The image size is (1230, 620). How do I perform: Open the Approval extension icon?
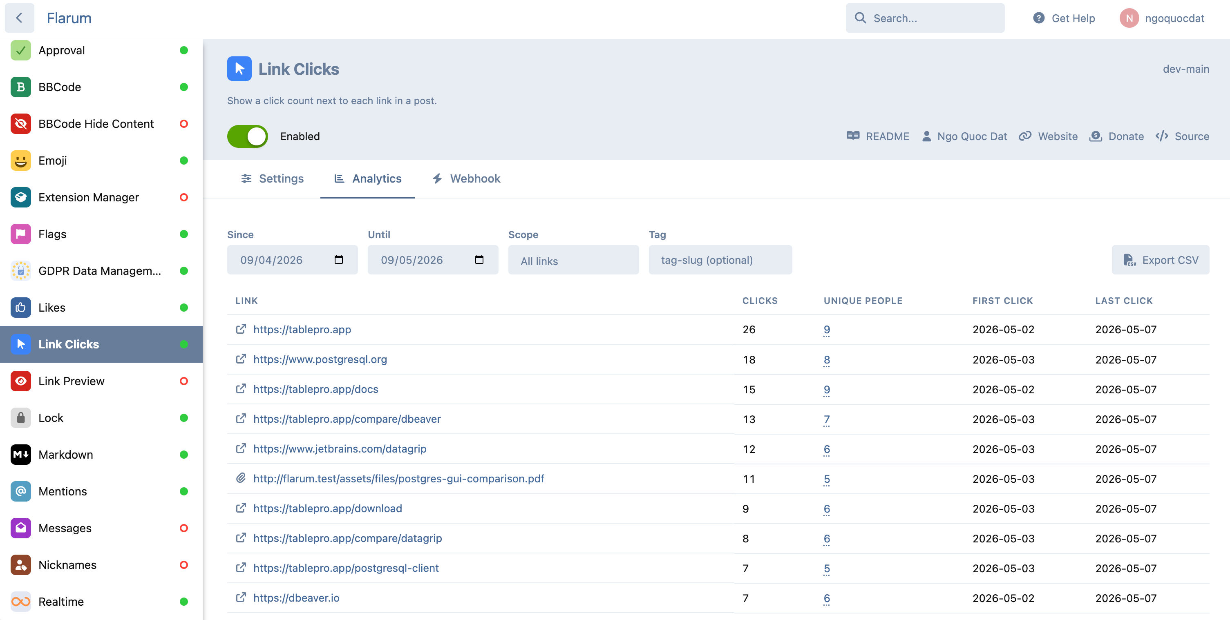click(x=21, y=50)
